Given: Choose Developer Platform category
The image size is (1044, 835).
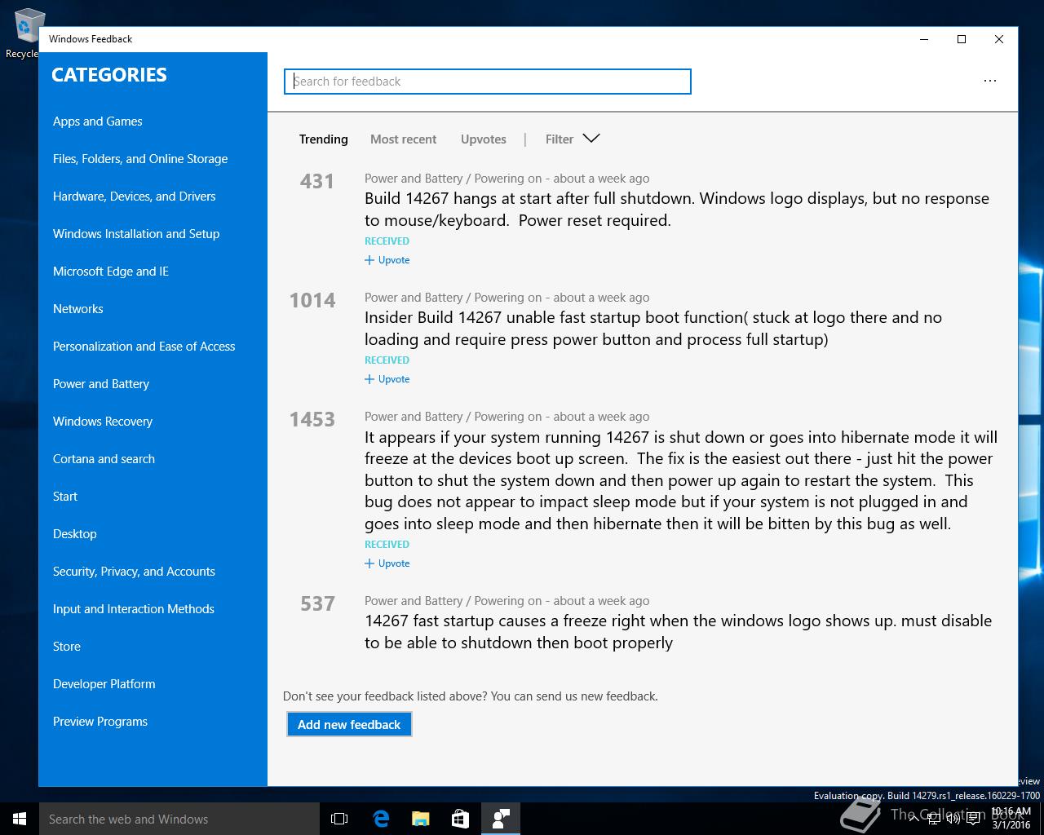Looking at the screenshot, I should 104,684.
